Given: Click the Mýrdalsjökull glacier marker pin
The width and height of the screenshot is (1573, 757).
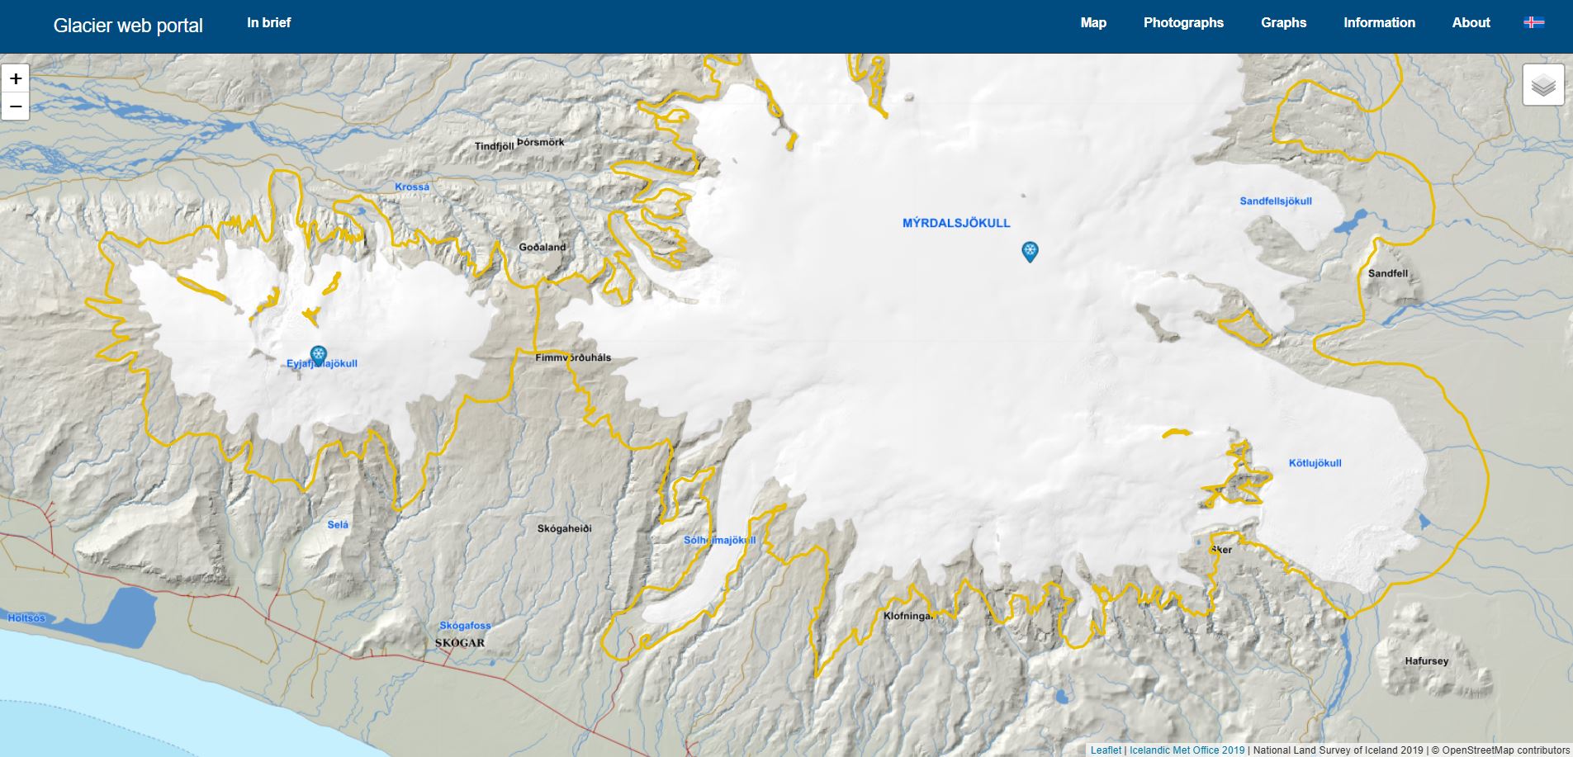Looking at the screenshot, I should pos(1030,251).
